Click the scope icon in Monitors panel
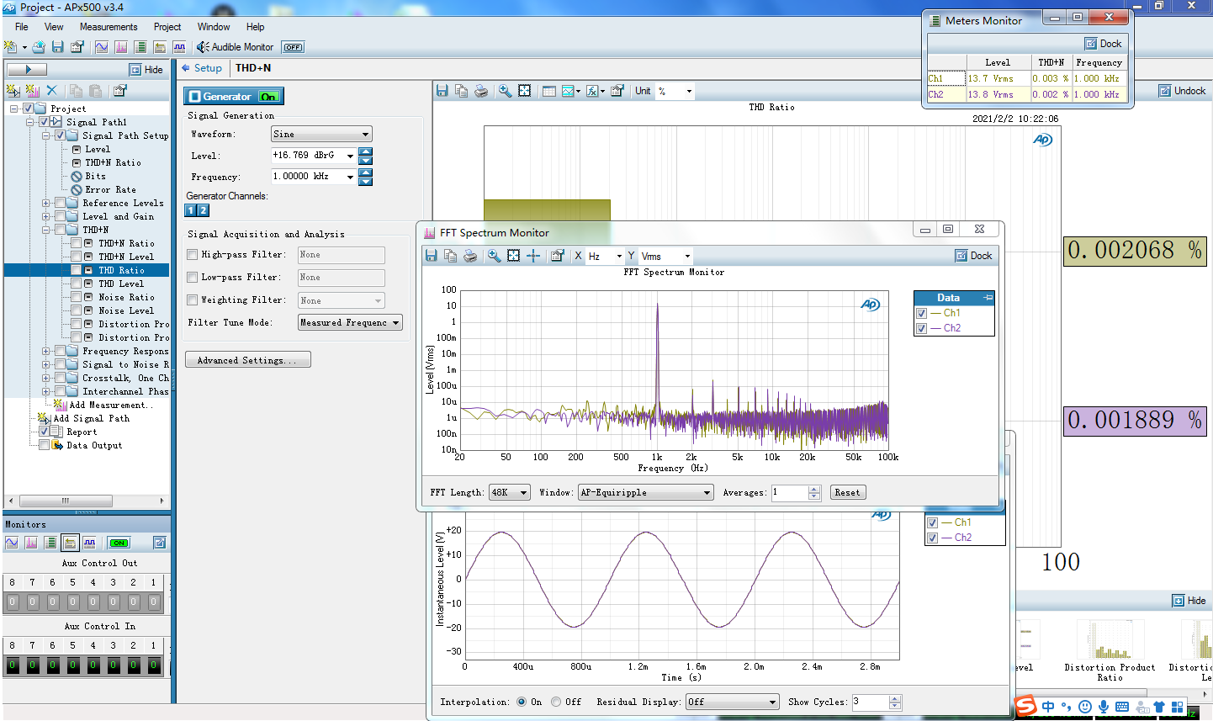1213x721 pixels. pos(12,543)
